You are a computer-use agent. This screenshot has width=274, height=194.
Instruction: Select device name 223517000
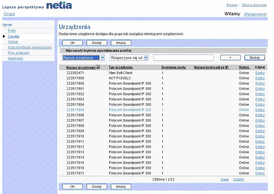point(75,78)
